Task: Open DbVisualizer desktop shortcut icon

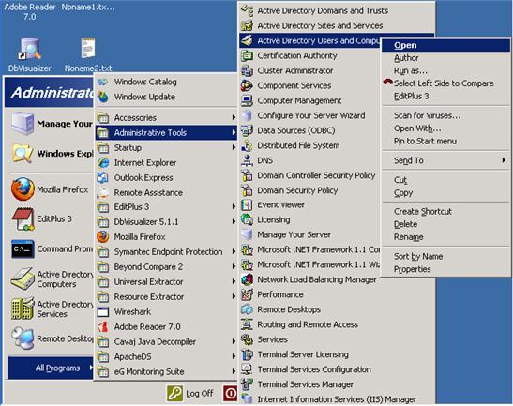Action: [29, 49]
